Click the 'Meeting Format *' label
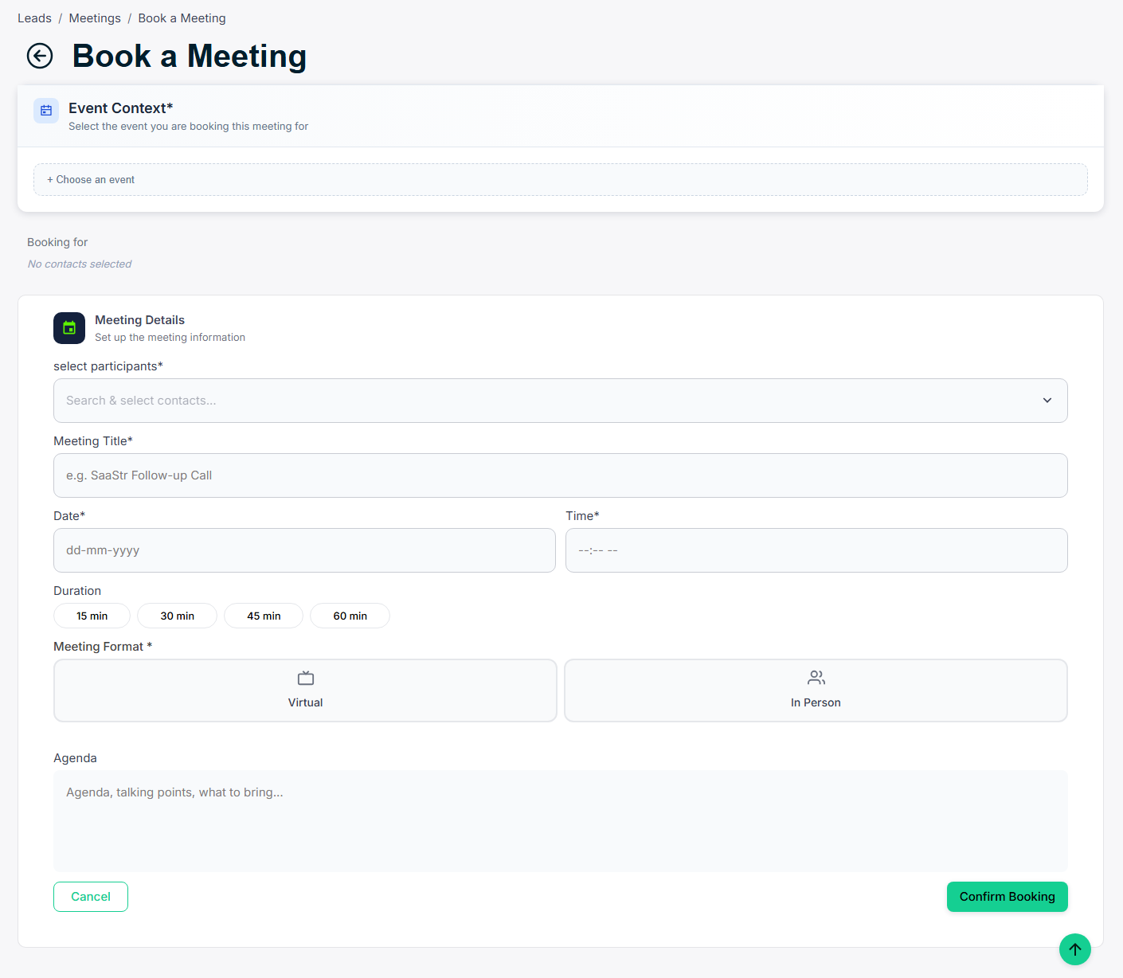This screenshot has width=1123, height=978. coord(103,647)
